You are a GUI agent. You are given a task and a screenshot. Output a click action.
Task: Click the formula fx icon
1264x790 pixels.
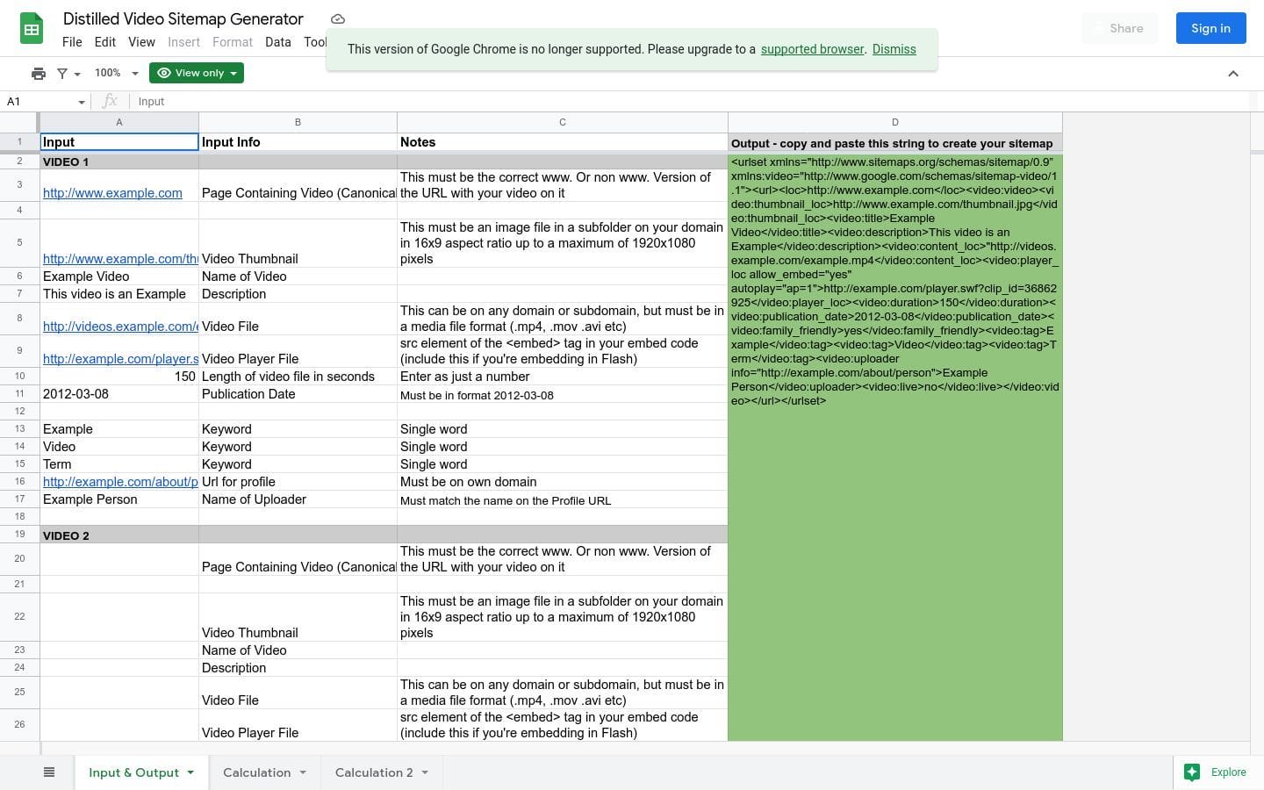click(110, 102)
